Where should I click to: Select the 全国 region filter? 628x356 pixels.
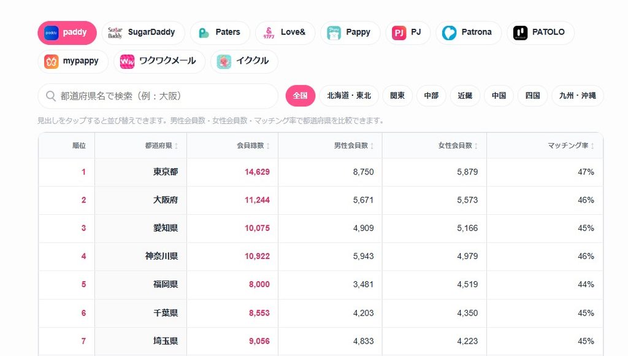point(301,96)
